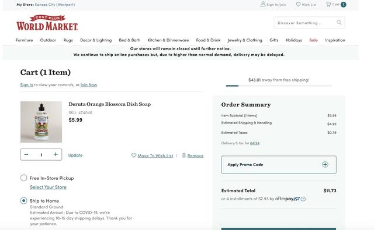Click the Afterpay info question icon

[303, 199]
